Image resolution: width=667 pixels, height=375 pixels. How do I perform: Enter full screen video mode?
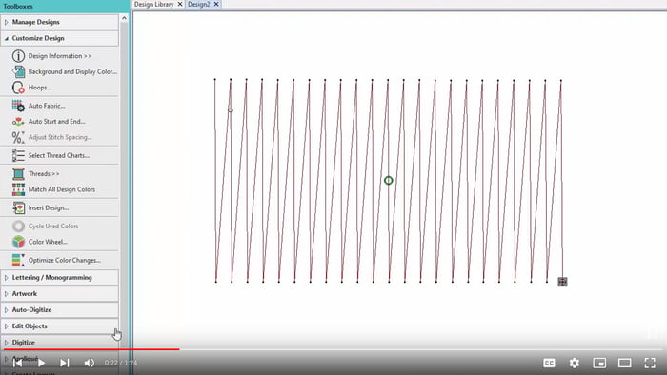650,363
